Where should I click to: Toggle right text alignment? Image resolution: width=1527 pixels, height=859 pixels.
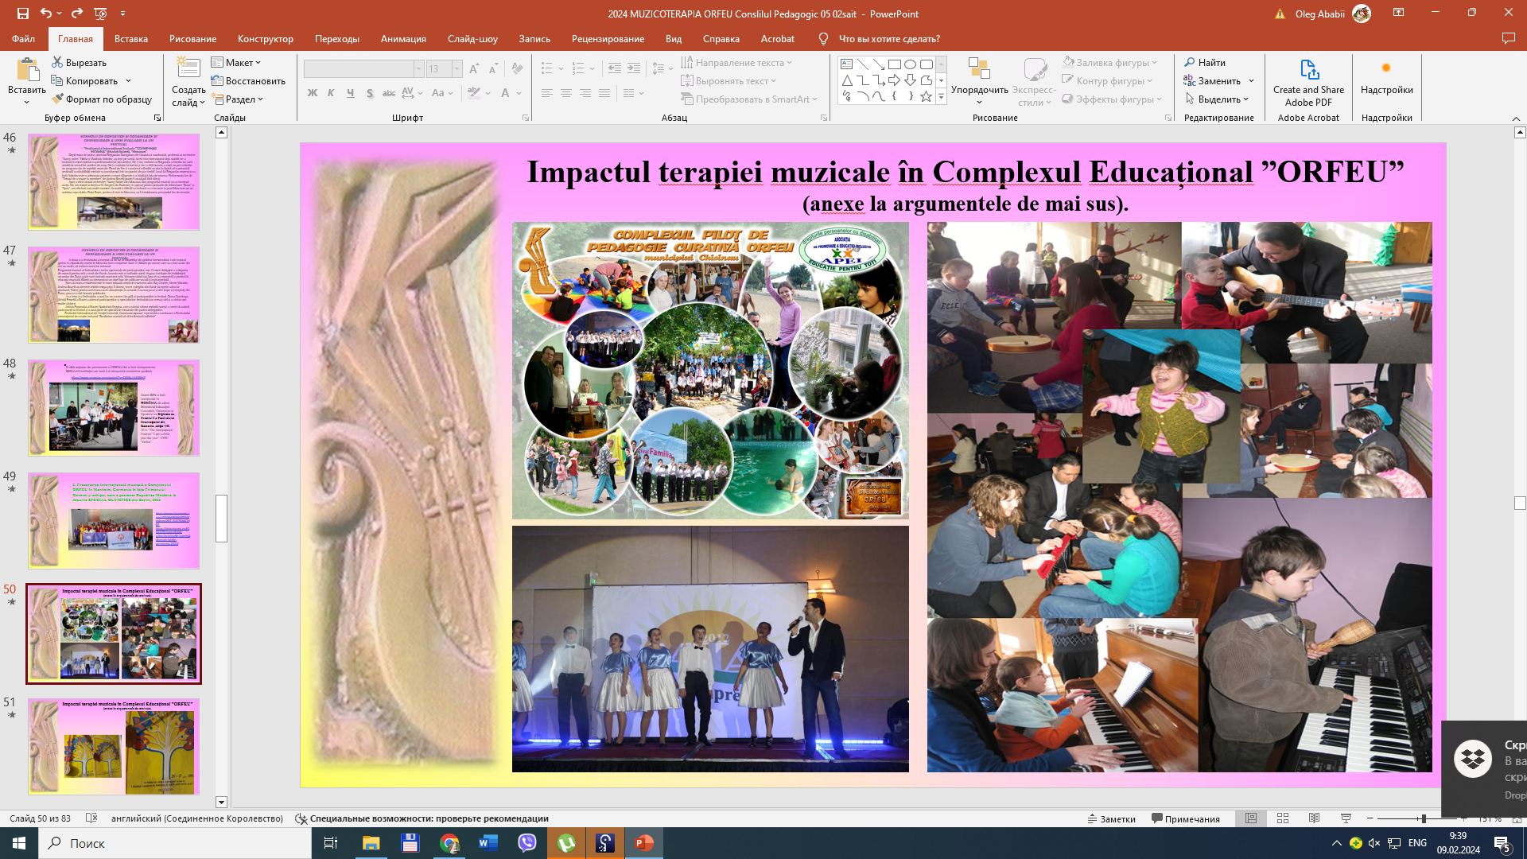[585, 93]
